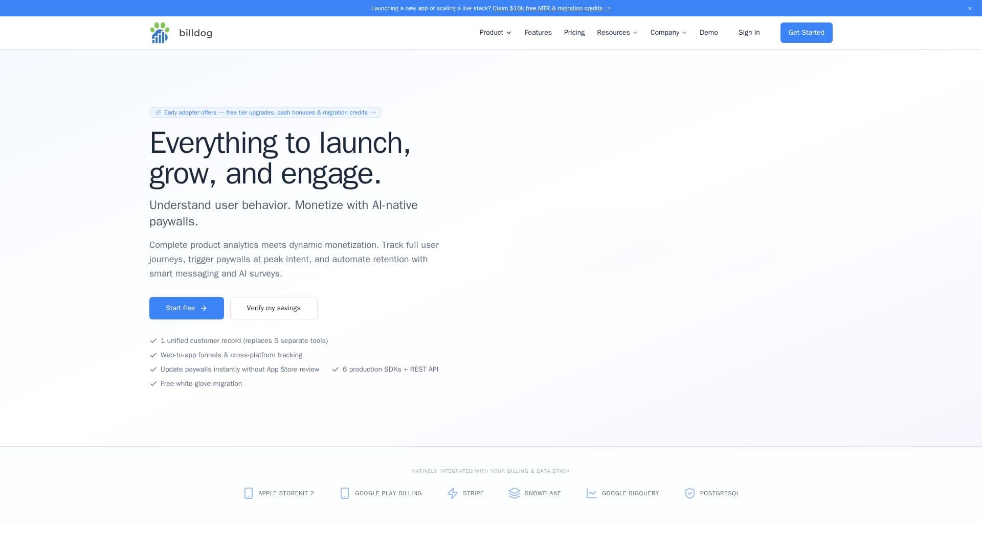
Task: Click the GOOGLE BIGQUERY label text
Action: pyautogui.click(x=631, y=494)
